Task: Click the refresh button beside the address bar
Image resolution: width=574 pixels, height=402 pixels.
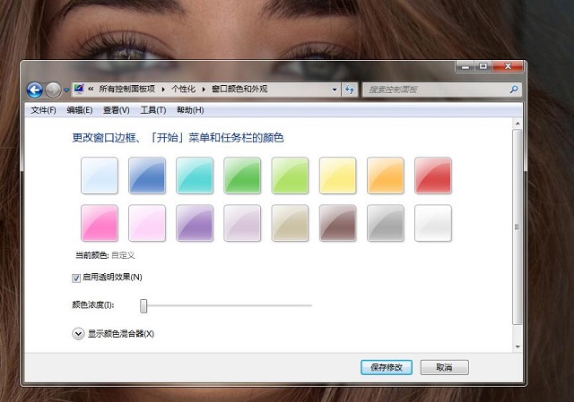Action: point(349,90)
